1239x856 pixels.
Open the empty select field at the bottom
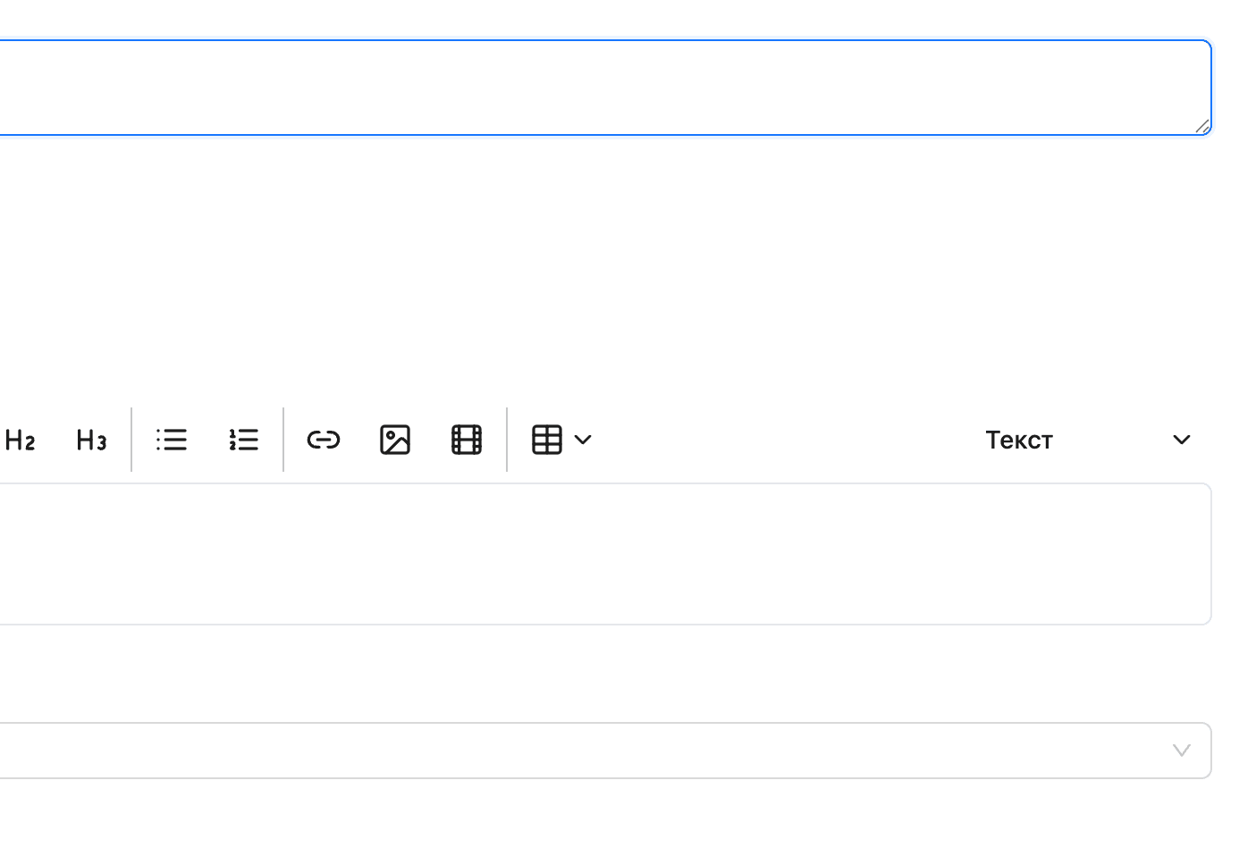point(605,751)
